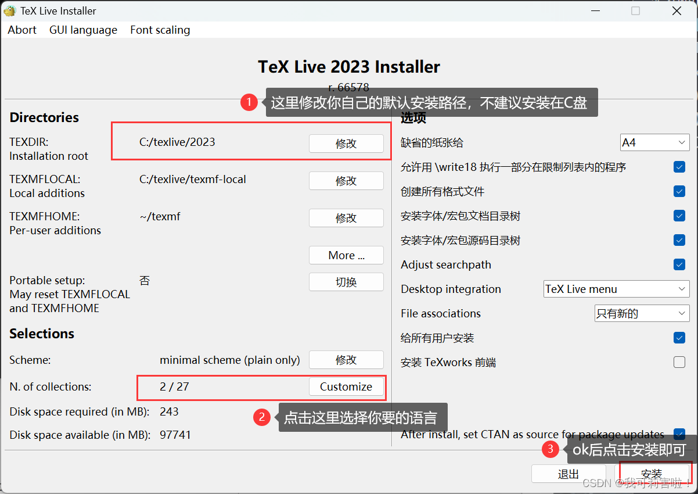Click 修改 button next to Scheme
The width and height of the screenshot is (698, 494).
[x=346, y=360]
